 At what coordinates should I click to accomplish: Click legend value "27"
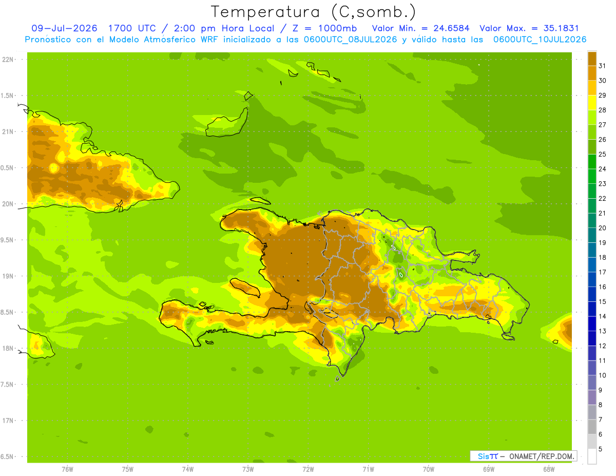(x=602, y=125)
